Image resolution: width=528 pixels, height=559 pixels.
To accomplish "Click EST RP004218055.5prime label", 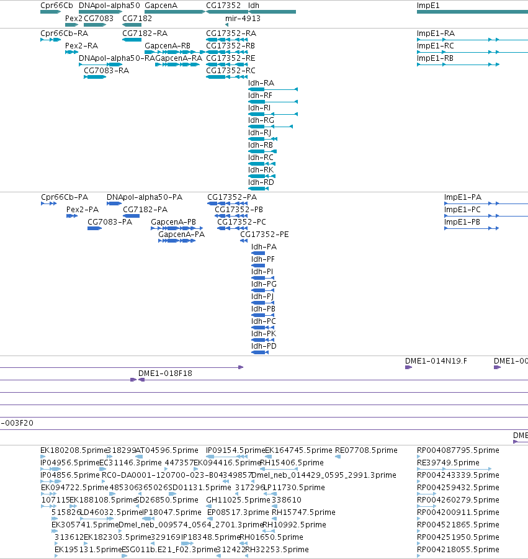I will point(458,549).
